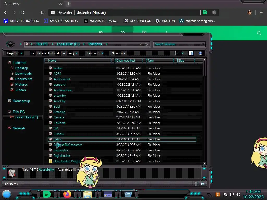Open SMASH GLASS IN C... bookmark
The image size is (267, 200).
pos(62,21)
